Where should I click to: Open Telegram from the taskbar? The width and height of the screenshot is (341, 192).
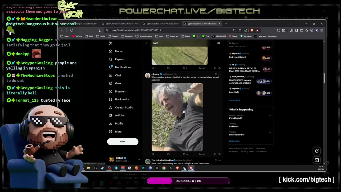click(x=116, y=168)
